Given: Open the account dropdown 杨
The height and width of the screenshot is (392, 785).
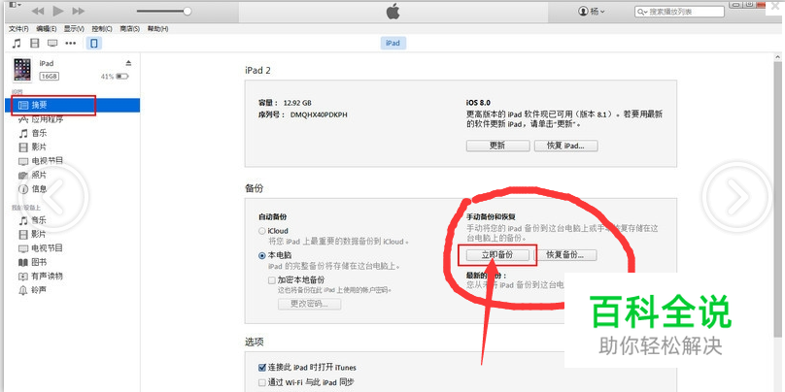Looking at the screenshot, I should 592,11.
